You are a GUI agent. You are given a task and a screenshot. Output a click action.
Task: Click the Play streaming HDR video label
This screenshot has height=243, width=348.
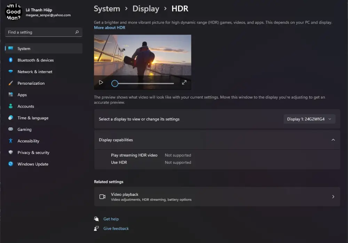134,155
